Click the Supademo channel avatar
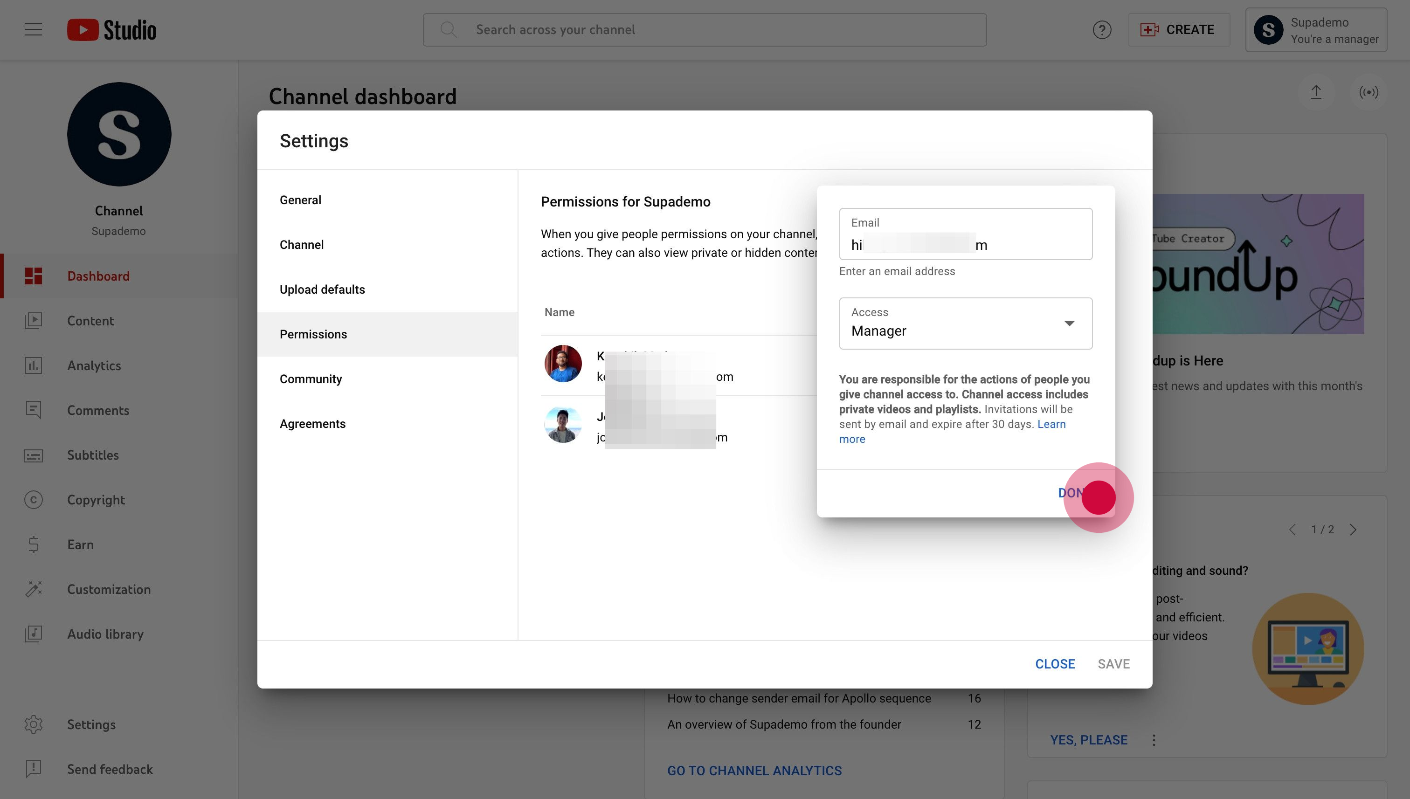 tap(119, 134)
